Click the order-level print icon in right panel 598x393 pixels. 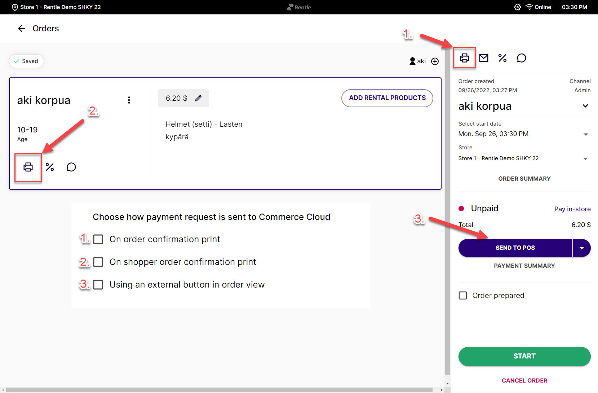tap(464, 58)
